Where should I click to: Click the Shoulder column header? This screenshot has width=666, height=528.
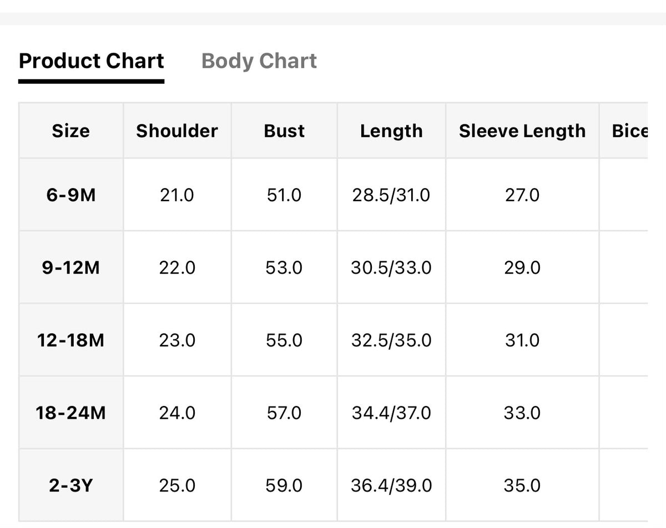(x=177, y=131)
